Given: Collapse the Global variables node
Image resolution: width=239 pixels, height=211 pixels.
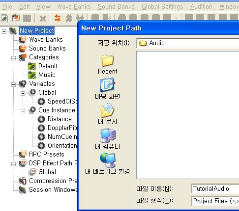Looking at the screenshot, I should pos(23,93).
